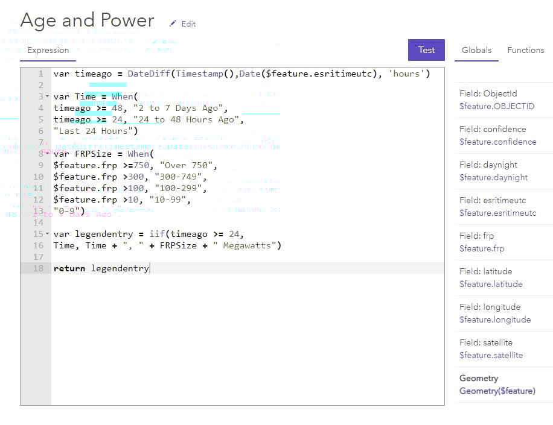Switch to the Functions tab

pyautogui.click(x=525, y=51)
